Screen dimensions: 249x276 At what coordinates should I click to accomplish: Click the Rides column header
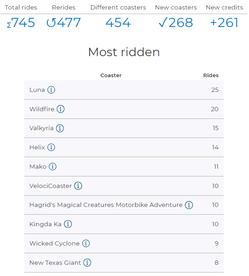pyautogui.click(x=211, y=75)
